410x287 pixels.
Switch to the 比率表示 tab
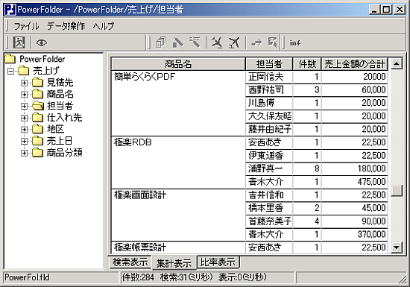click(x=218, y=262)
